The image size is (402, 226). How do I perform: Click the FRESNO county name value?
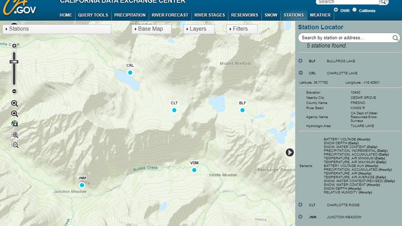pyautogui.click(x=358, y=103)
